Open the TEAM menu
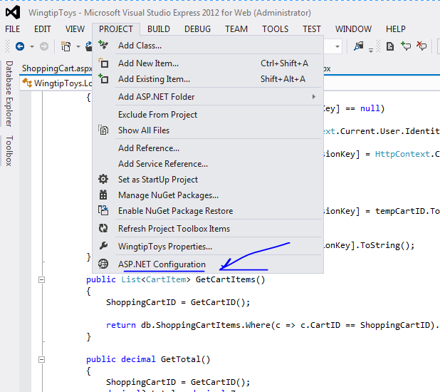The height and width of the screenshot is (392, 440). 236,29
